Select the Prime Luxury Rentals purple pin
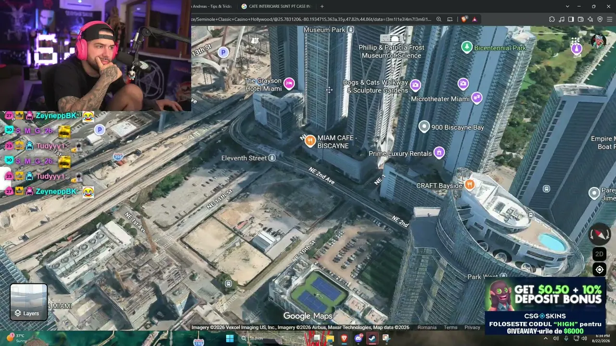Screen dimensions: 616x346 (439, 153)
